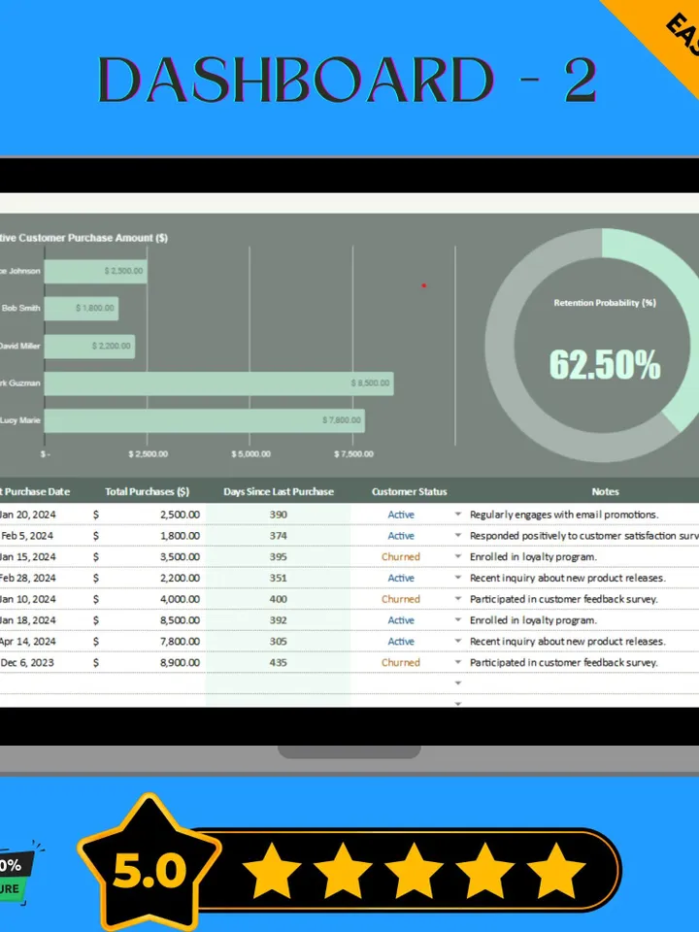The image size is (699, 932).
Task: Select the 400 days cell
Action: pos(279,599)
